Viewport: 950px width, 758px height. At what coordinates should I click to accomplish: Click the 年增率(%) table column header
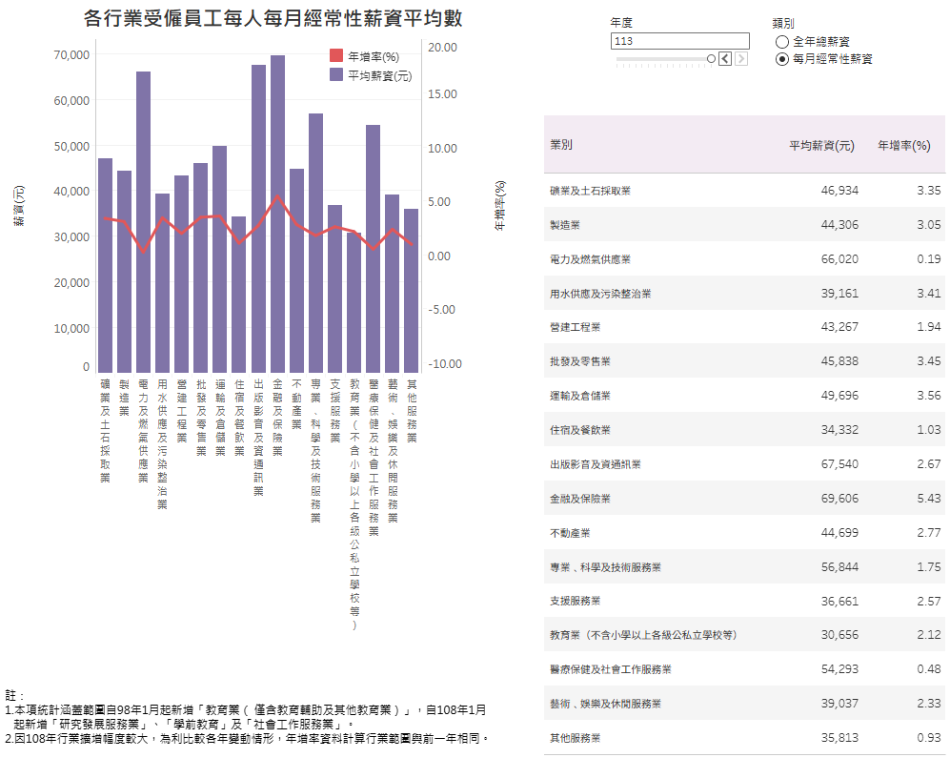click(x=903, y=146)
